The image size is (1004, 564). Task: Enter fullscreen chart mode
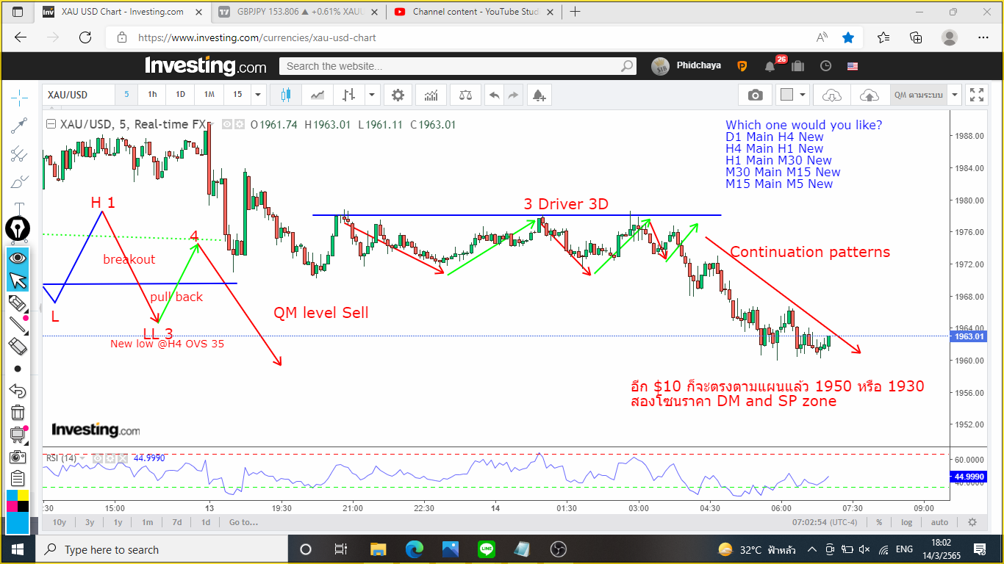coord(977,95)
